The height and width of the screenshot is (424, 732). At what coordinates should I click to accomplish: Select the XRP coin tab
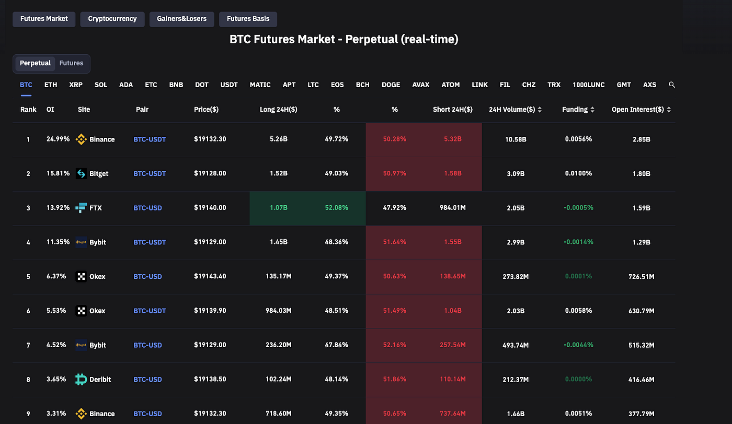76,85
